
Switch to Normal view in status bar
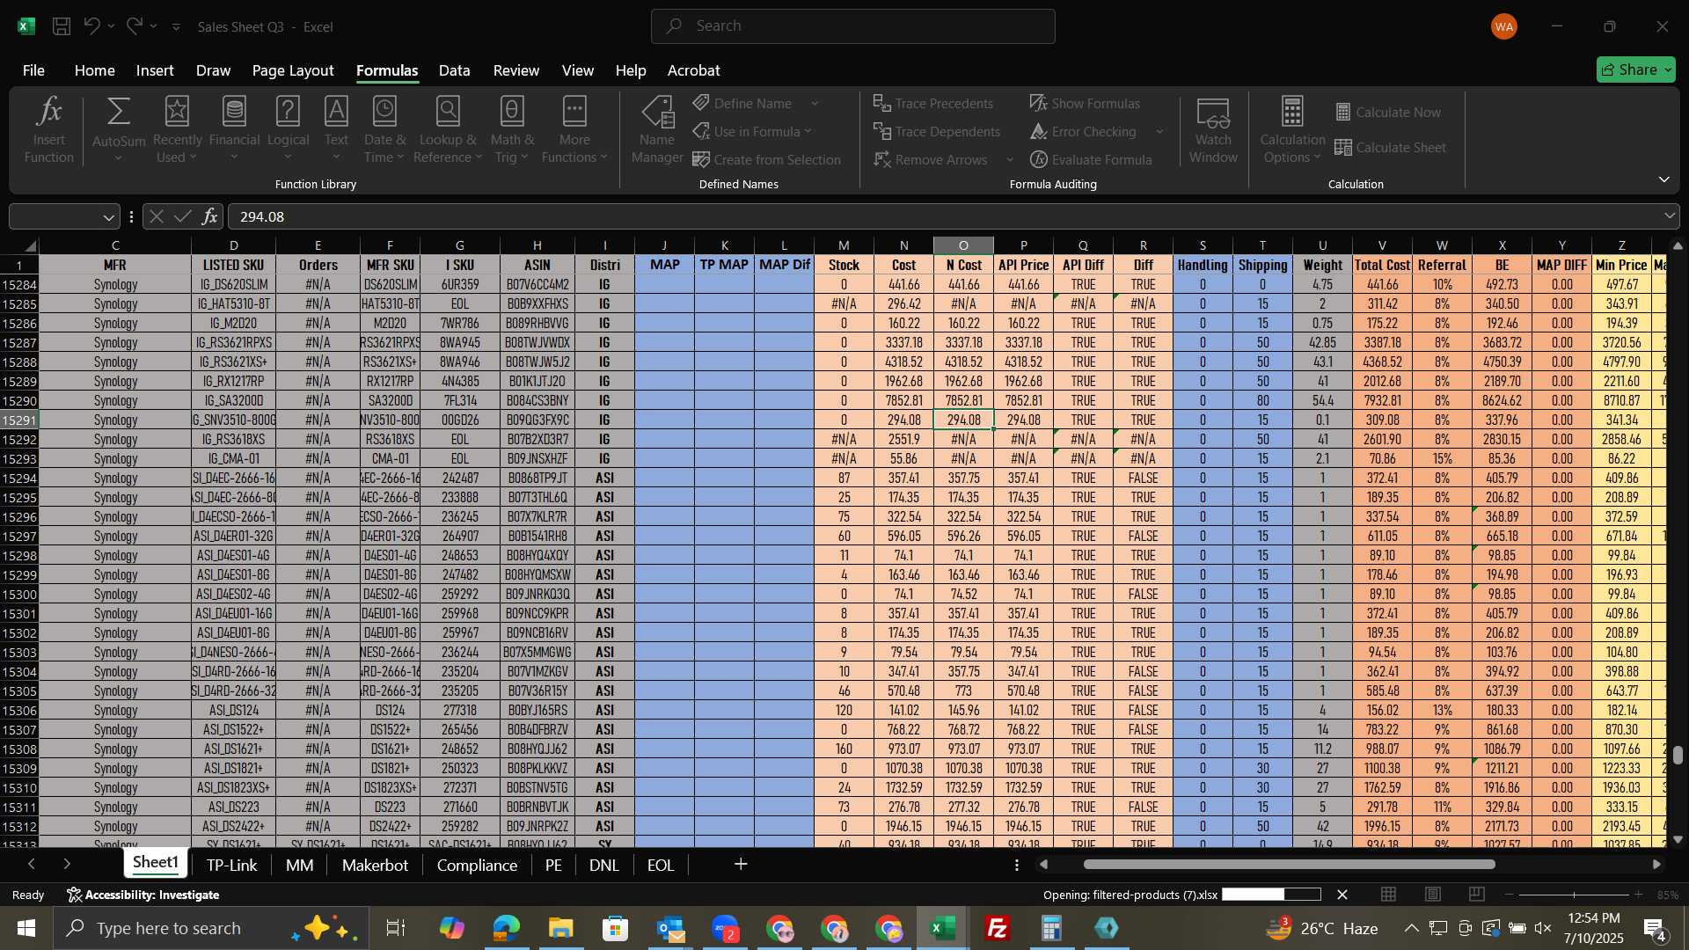point(1388,895)
